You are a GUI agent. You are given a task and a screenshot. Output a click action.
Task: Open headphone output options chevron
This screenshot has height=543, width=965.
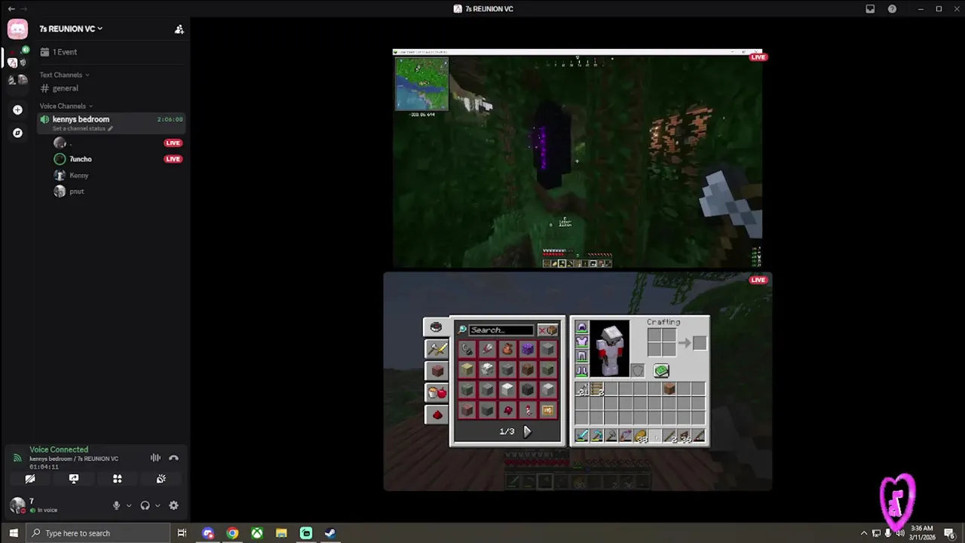[158, 506]
